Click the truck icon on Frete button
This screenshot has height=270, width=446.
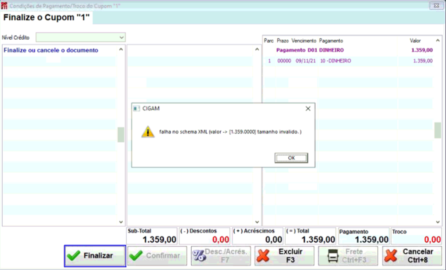(x=333, y=256)
